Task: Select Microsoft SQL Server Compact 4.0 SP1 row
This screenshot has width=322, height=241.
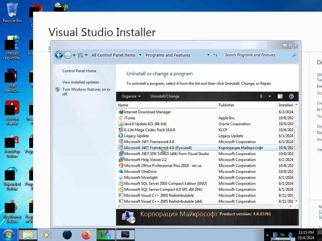Action: (x=206, y=190)
